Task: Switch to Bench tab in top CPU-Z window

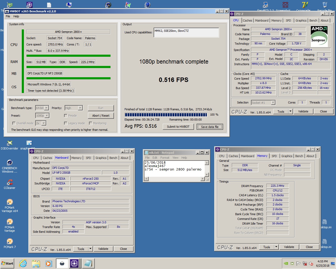Action: 313,20
